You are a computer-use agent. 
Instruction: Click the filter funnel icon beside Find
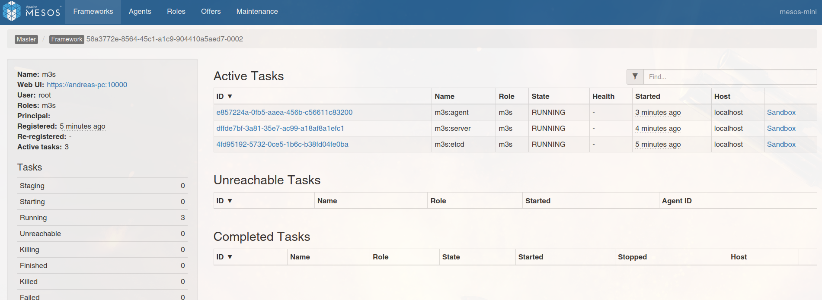coord(635,77)
